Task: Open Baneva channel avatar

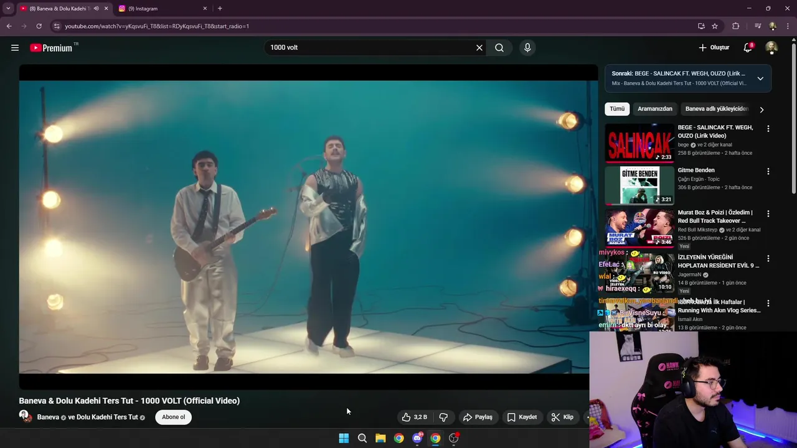Action: pyautogui.click(x=26, y=416)
